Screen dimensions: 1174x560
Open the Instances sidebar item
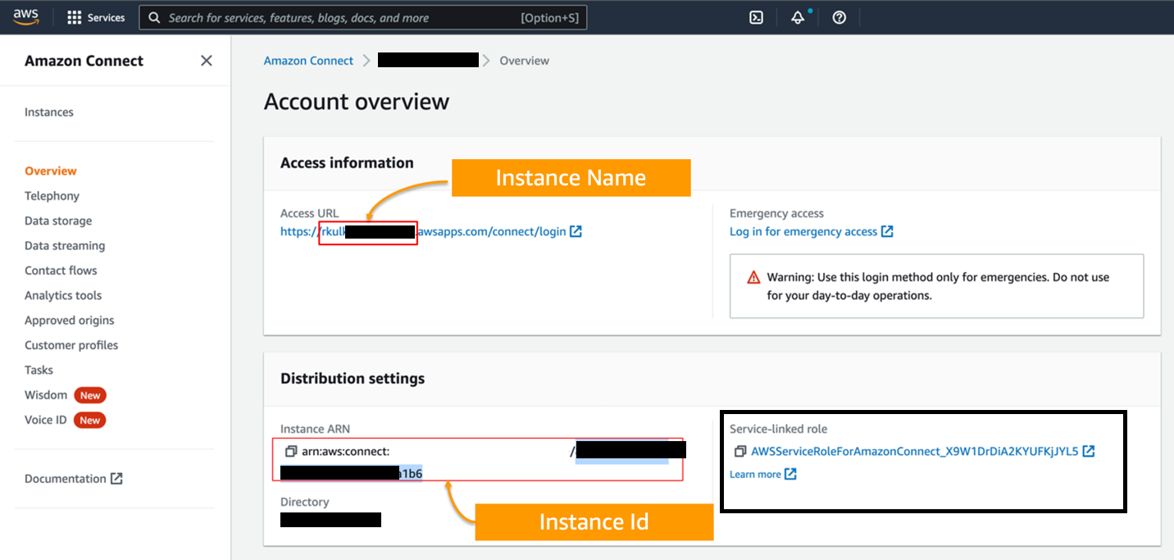(x=49, y=112)
